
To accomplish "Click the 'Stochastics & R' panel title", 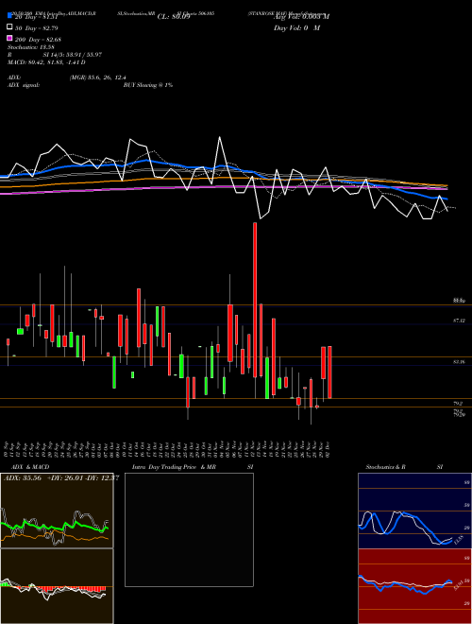I will click(x=385, y=467).
